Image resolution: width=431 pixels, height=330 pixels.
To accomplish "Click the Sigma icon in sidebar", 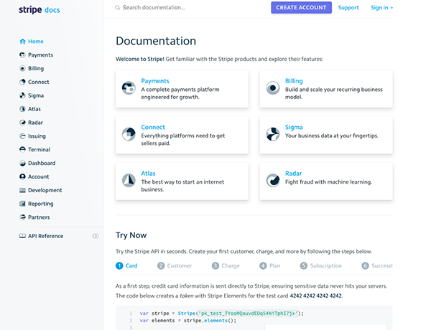I will [22, 95].
